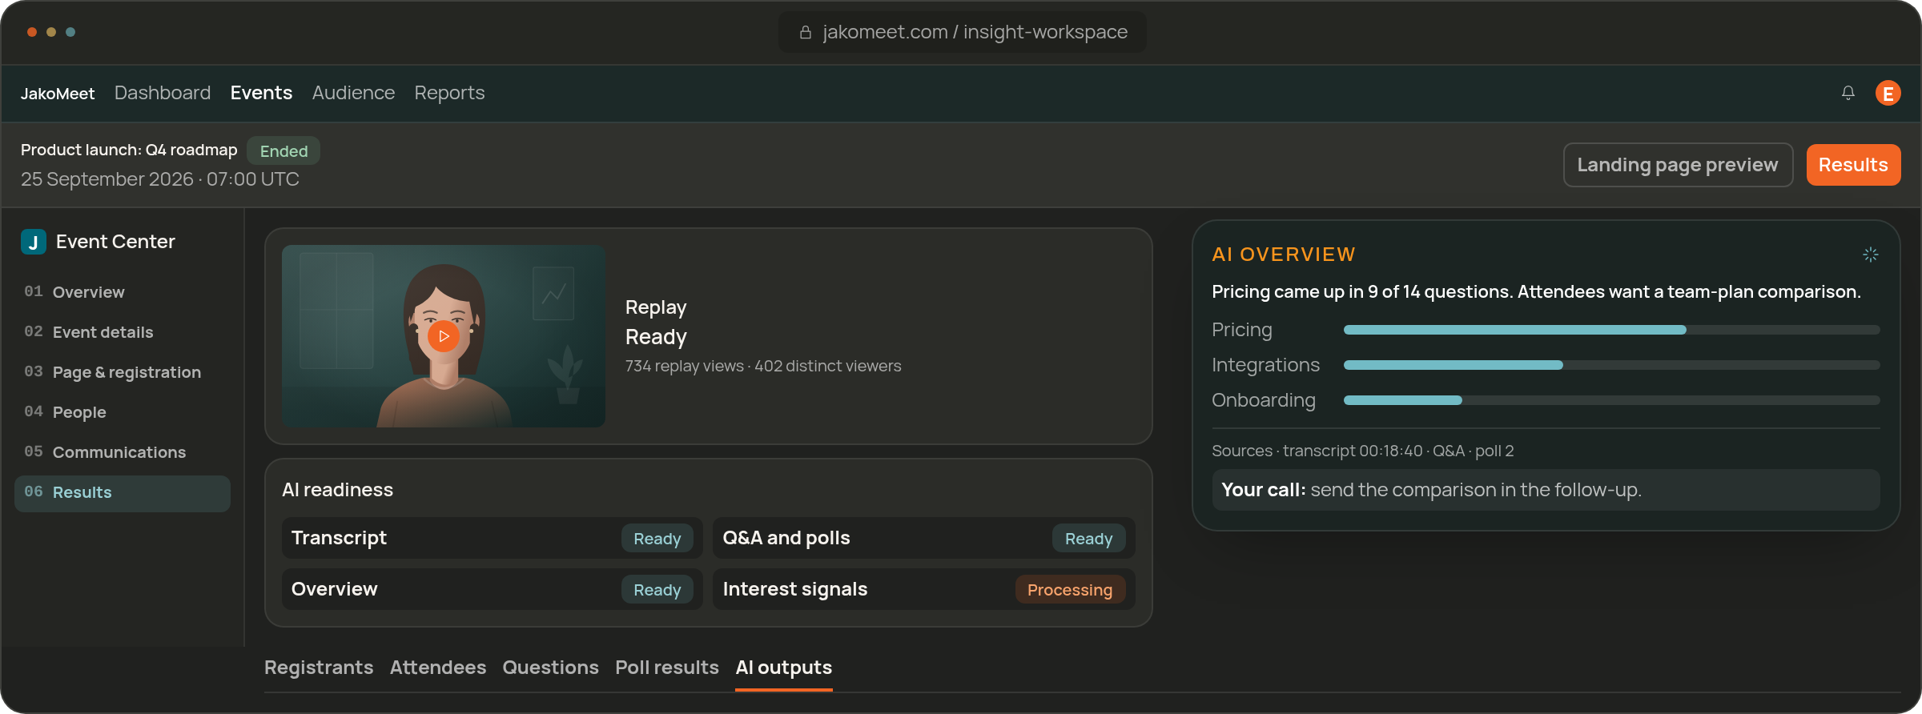
Task: Select 06 Results in the sidebar
Action: [123, 493]
